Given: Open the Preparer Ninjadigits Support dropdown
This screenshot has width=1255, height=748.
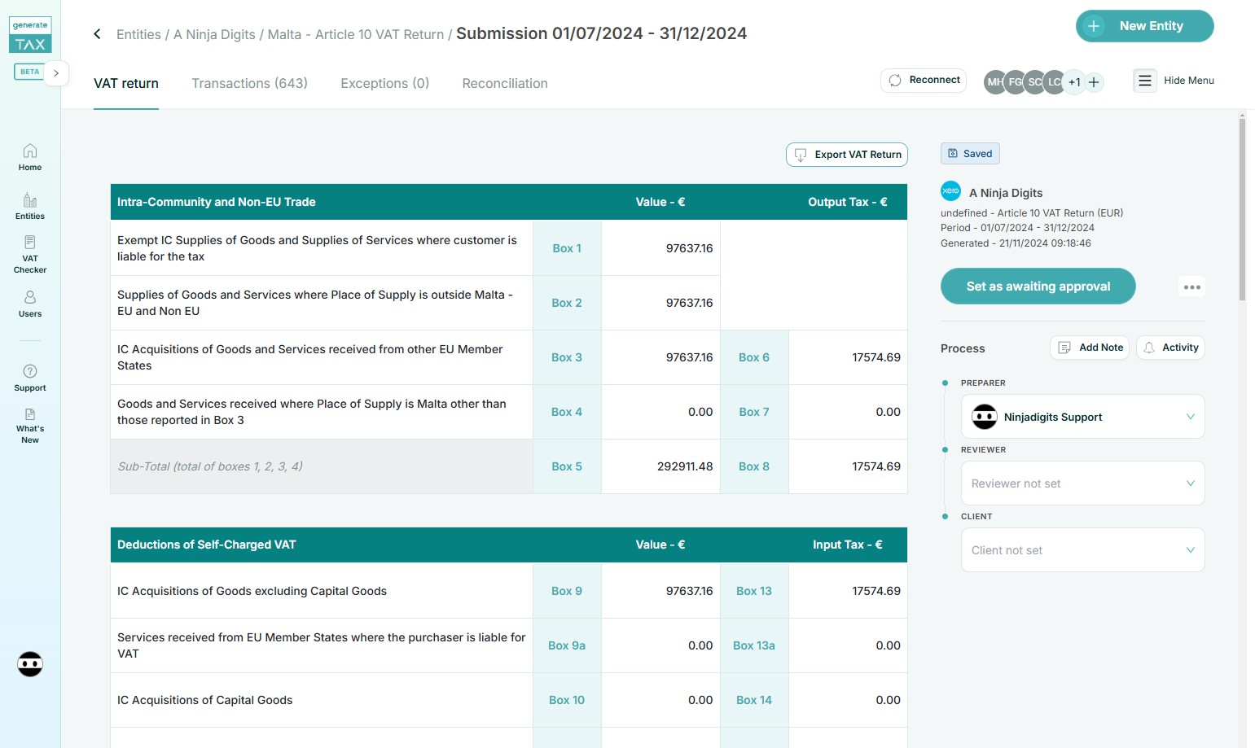Looking at the screenshot, I should click(x=1082, y=417).
